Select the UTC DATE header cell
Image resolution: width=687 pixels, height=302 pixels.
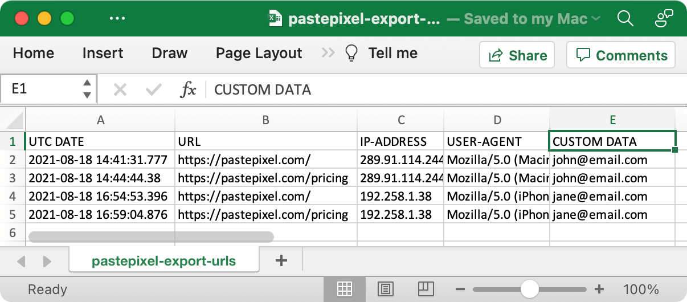[100, 141]
